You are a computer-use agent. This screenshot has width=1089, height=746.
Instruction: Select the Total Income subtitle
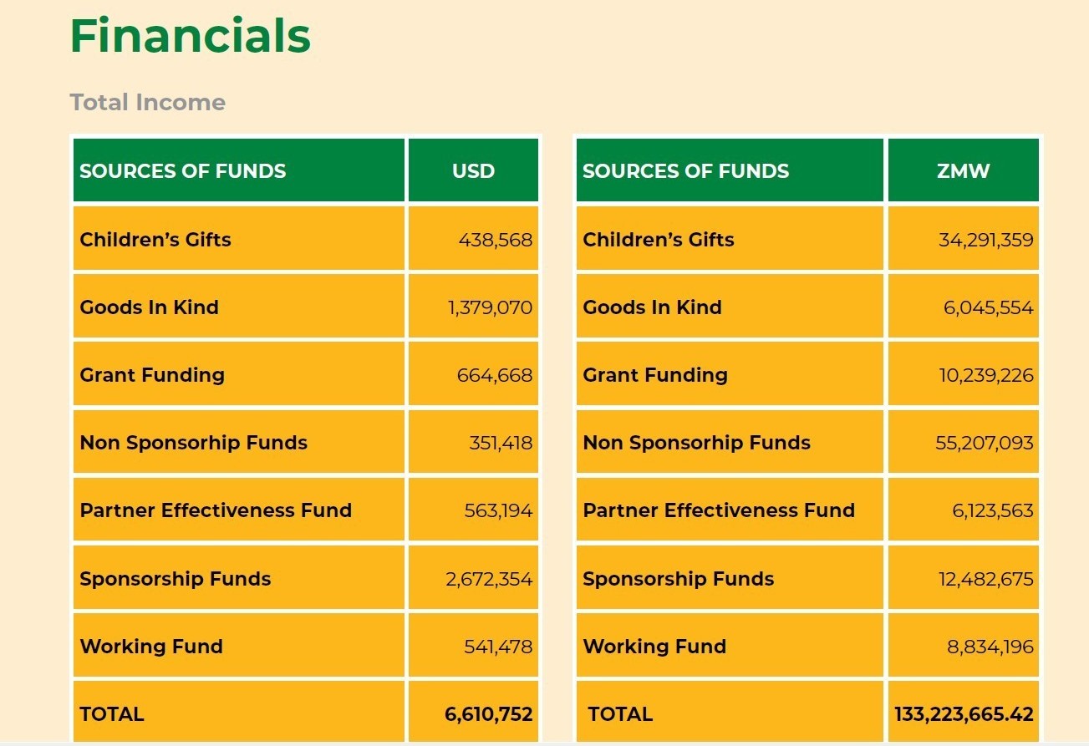pyautogui.click(x=148, y=103)
